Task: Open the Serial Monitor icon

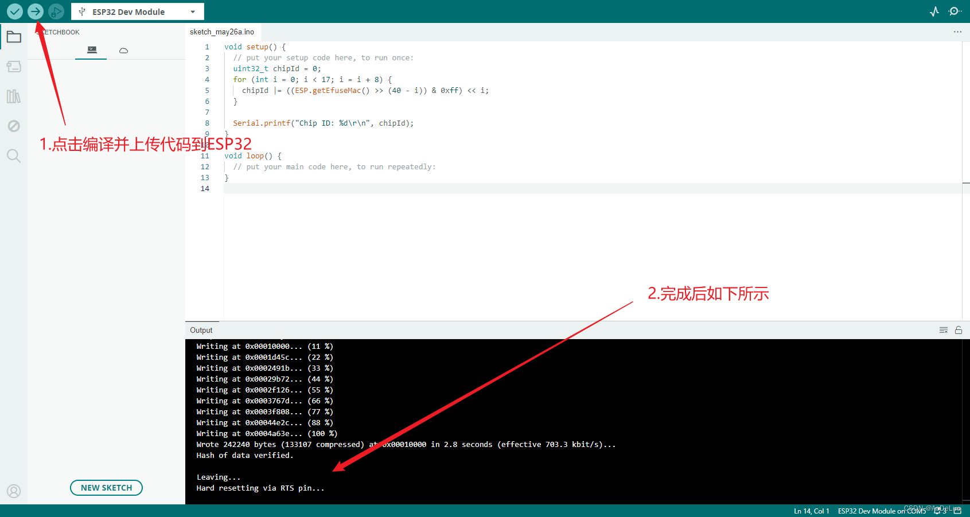Action: pyautogui.click(x=955, y=11)
